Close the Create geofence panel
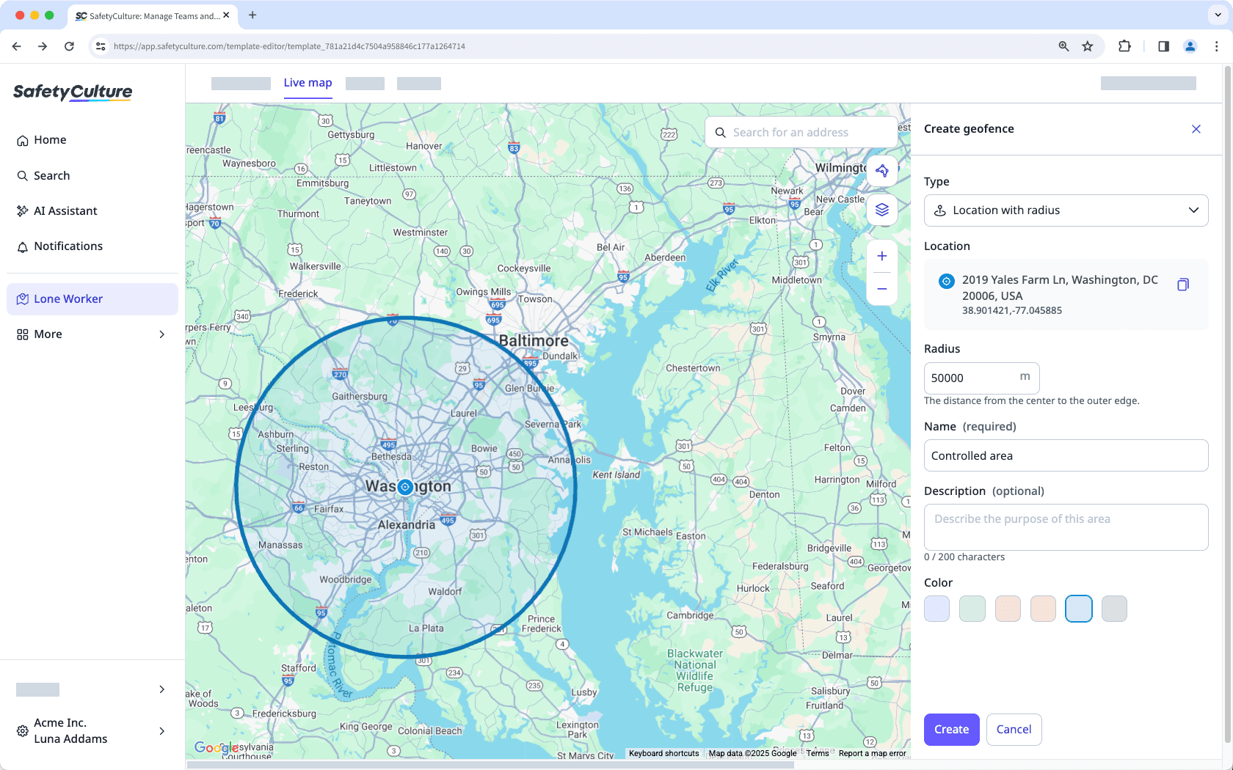Screen dimensions: 1233x770 point(1196,128)
